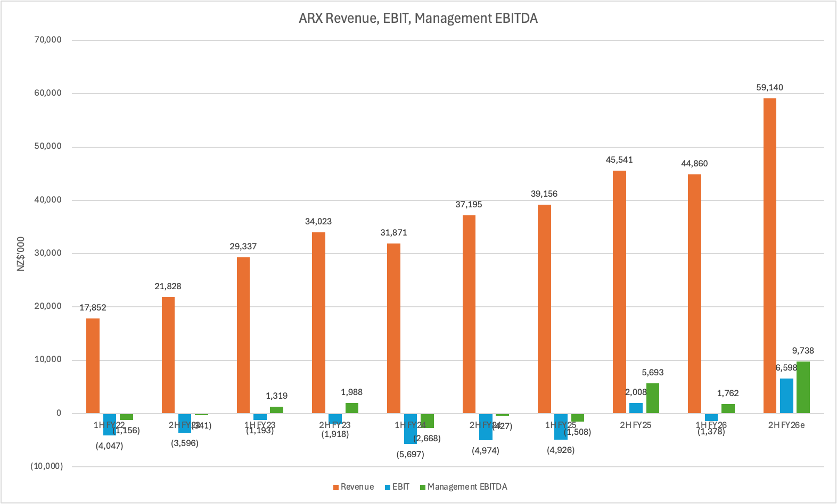Select the 2H FY23 category label
This screenshot has width=837, height=504.
[x=335, y=425]
